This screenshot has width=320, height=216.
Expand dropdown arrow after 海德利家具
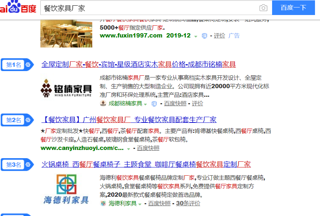pyautogui.click(x=140, y=204)
